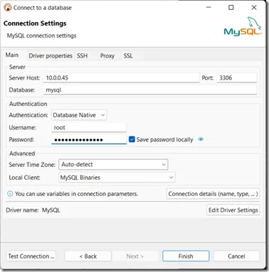Open the Authentication Database Native dropdown
This screenshot has height=272, width=269.
pyautogui.click(x=79, y=115)
